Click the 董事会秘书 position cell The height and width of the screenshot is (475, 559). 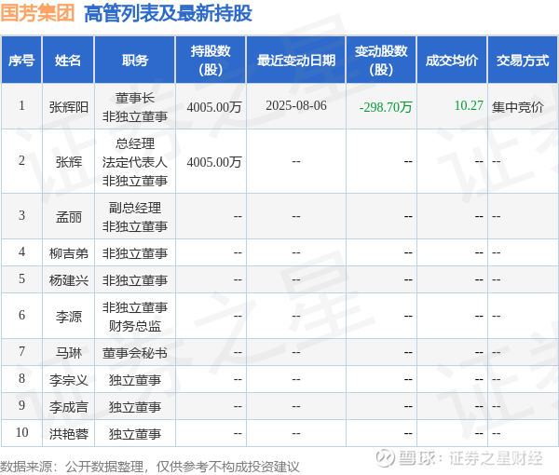(x=135, y=353)
